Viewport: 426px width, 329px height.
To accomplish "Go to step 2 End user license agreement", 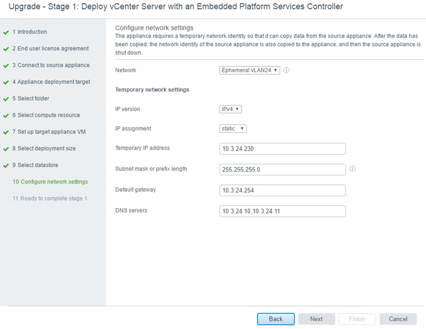I will (50, 49).
